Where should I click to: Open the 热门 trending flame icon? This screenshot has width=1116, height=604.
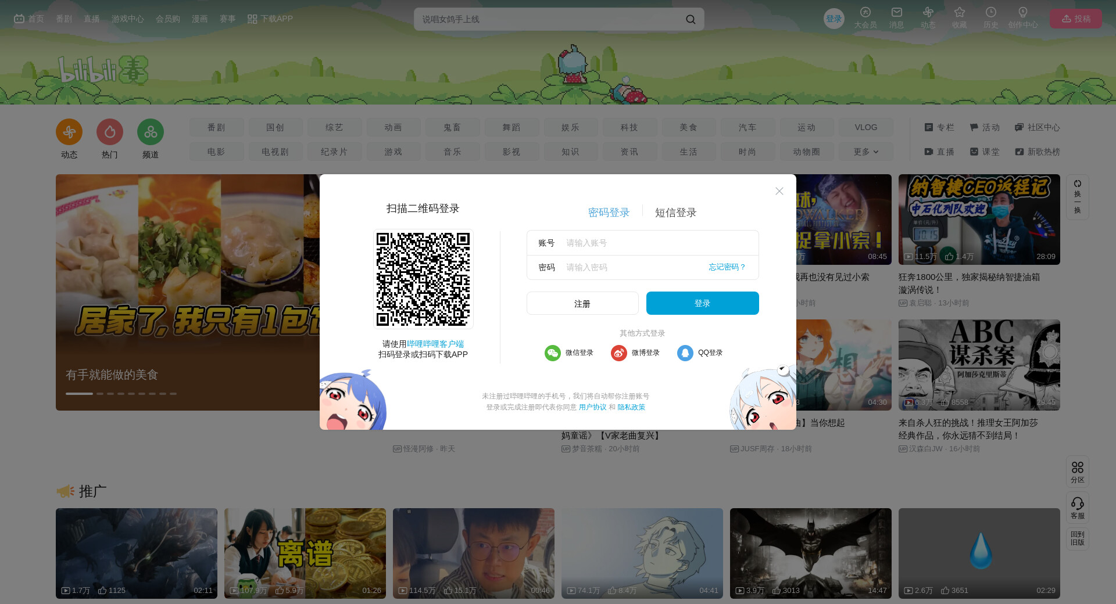click(x=110, y=132)
